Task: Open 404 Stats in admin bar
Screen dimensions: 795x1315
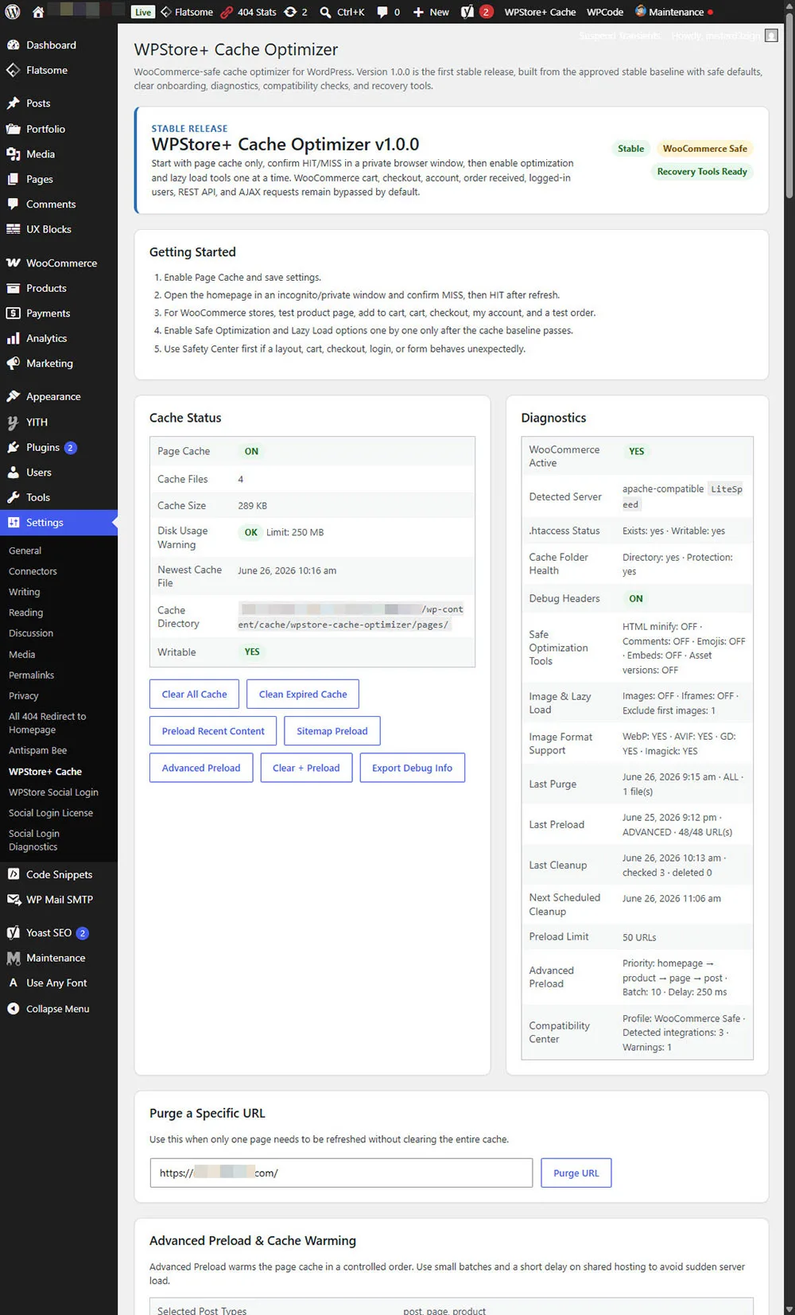Action: click(248, 12)
